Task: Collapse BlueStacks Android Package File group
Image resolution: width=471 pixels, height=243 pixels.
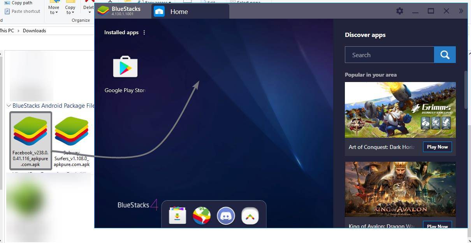Action: 9,106
